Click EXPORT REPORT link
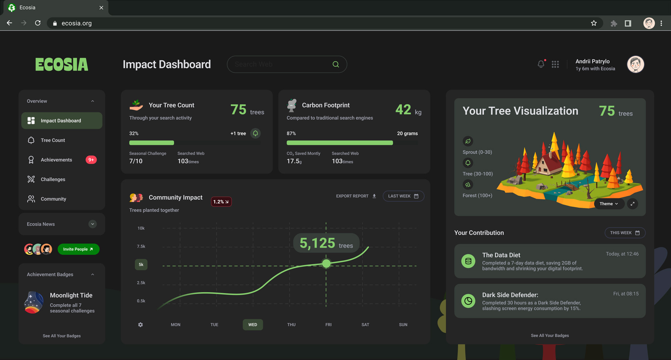This screenshot has width=671, height=360. 356,196
